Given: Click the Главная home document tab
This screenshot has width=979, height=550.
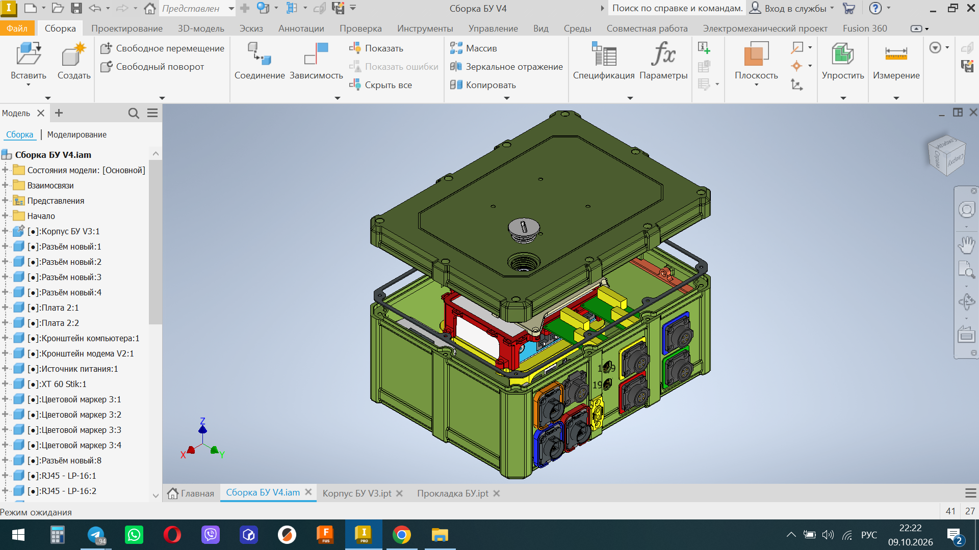Looking at the screenshot, I should (x=191, y=493).
